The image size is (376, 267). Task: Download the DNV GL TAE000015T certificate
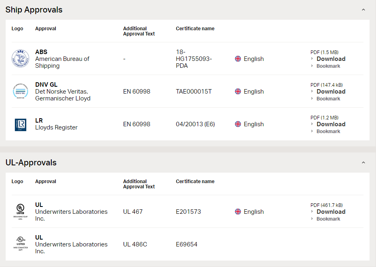coord(331,92)
